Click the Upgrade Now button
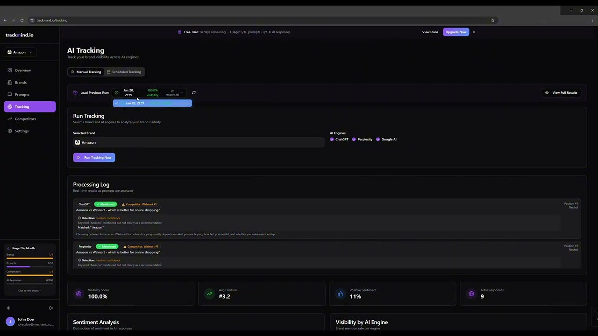598x336 pixels. coord(456,32)
